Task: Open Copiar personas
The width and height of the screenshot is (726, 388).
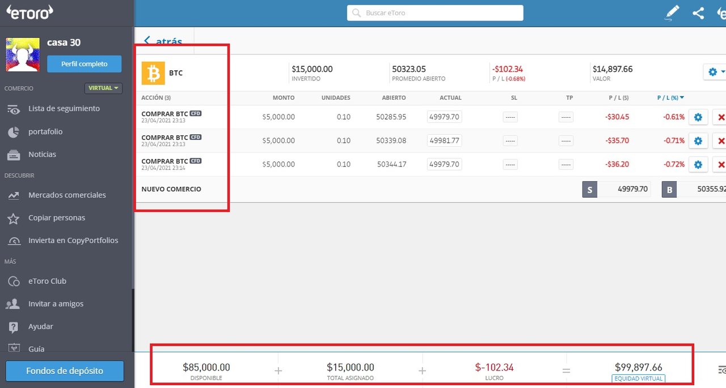Action: [57, 218]
